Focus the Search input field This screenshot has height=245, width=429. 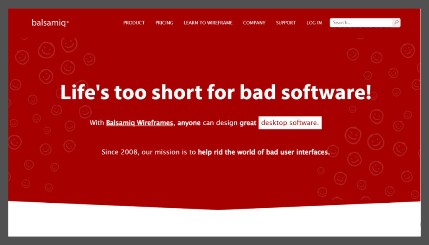pyautogui.click(x=361, y=23)
